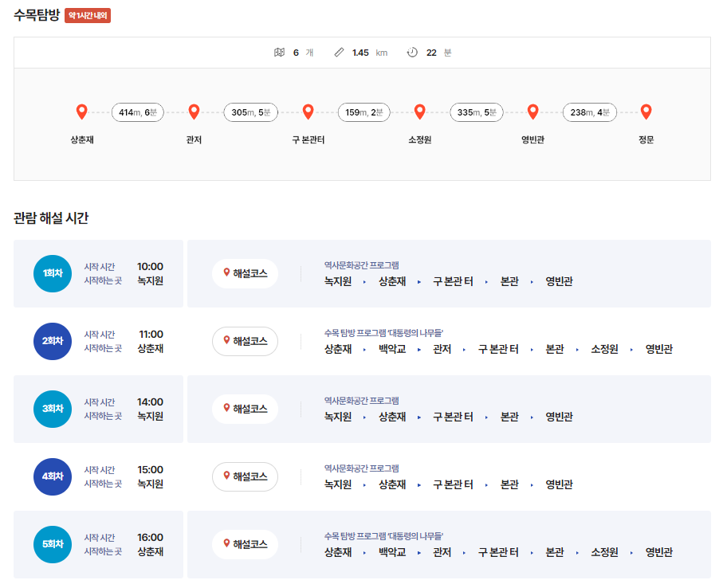The height and width of the screenshot is (584, 723).
Task: Click 영빈관 stop in the 5회차 route
Action: click(x=659, y=553)
